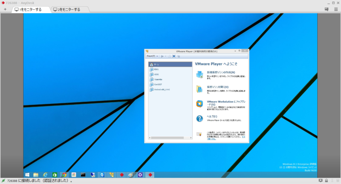This screenshot has height=184, width=341.
Task: Click the AnyDesk status bar lock icon
Action: pyautogui.click(x=327, y=181)
